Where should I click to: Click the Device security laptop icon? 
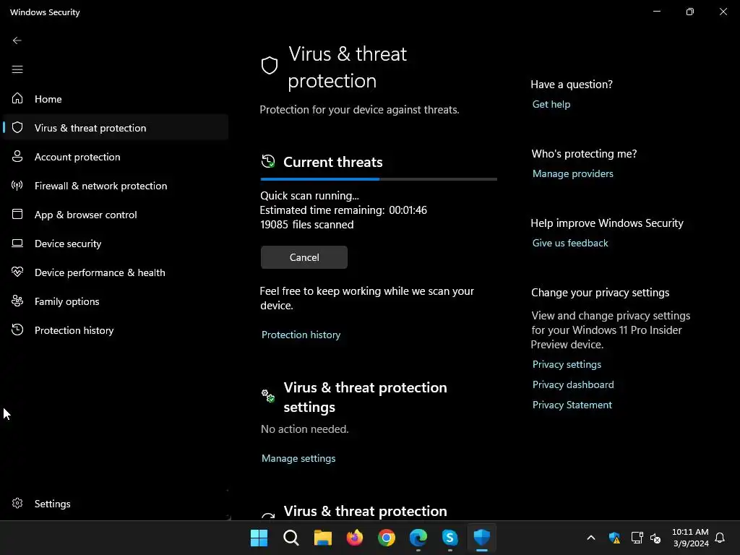(x=17, y=243)
